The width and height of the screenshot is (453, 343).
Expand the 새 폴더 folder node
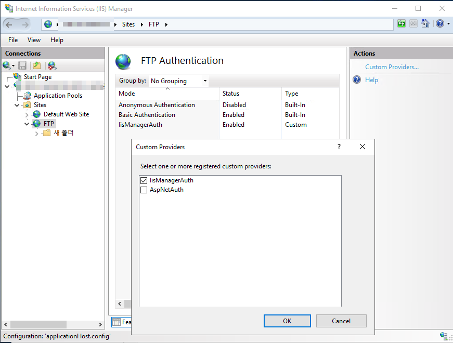[x=37, y=134]
